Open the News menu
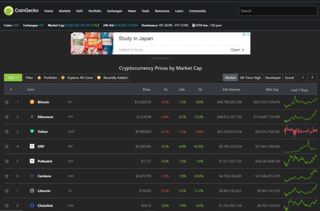Screen dimensions: 320x211 click(132, 11)
